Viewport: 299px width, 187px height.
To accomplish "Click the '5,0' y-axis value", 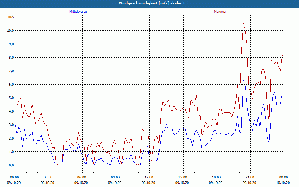I will [x=11, y=98].
